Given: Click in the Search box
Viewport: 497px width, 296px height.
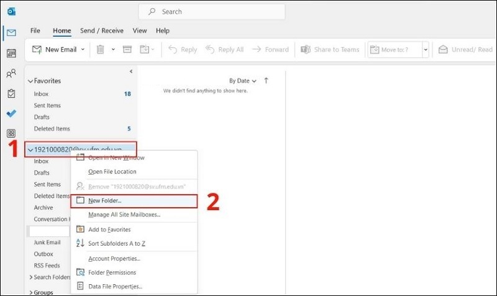Looking at the screenshot, I should (x=211, y=12).
